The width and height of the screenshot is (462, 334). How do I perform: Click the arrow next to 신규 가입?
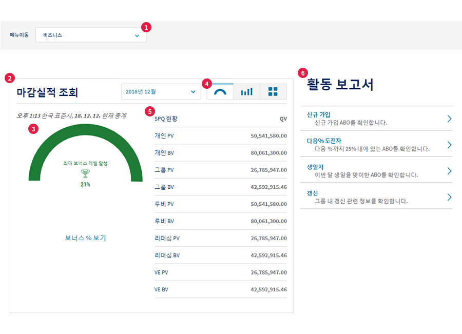tap(449, 119)
